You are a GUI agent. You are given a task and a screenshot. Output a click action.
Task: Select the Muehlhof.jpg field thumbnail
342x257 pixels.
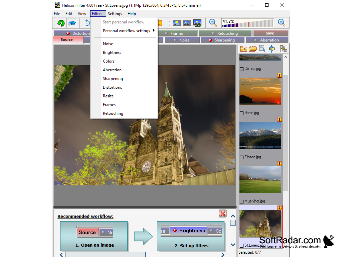[x=260, y=179]
